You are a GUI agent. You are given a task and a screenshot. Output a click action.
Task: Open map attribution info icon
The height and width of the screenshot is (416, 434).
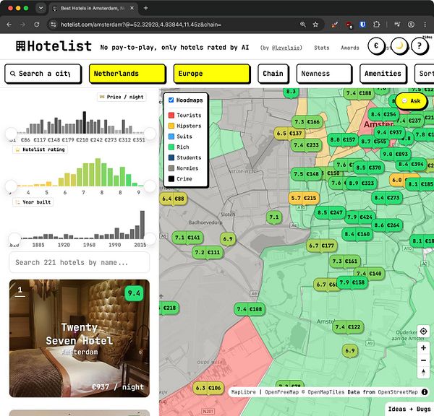425,392
